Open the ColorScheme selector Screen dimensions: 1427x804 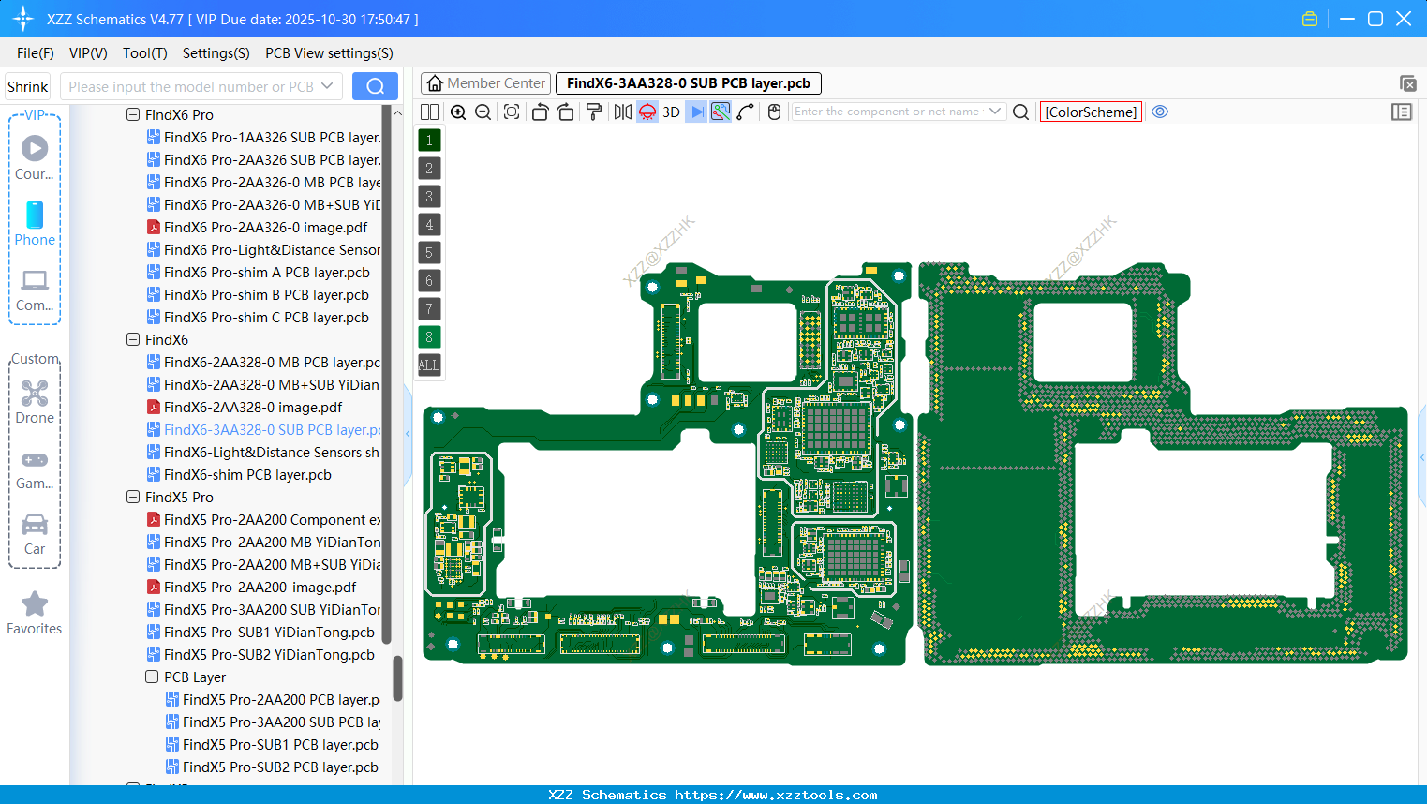click(1091, 112)
